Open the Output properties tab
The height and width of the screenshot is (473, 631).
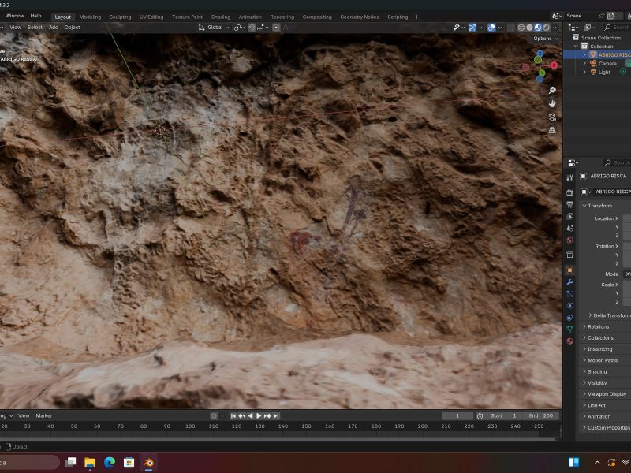pyautogui.click(x=569, y=204)
